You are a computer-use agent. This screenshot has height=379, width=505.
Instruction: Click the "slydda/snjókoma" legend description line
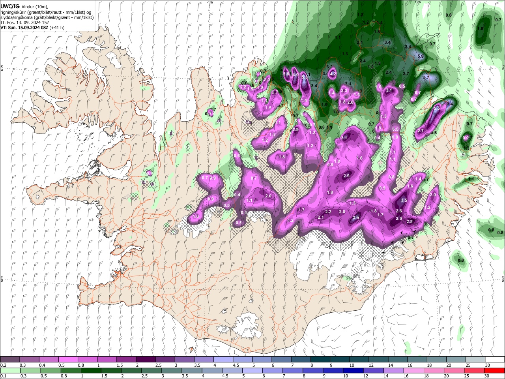pyautogui.click(x=47, y=17)
